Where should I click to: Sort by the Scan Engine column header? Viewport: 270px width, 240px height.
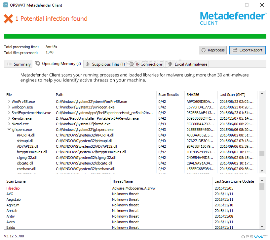57,181
